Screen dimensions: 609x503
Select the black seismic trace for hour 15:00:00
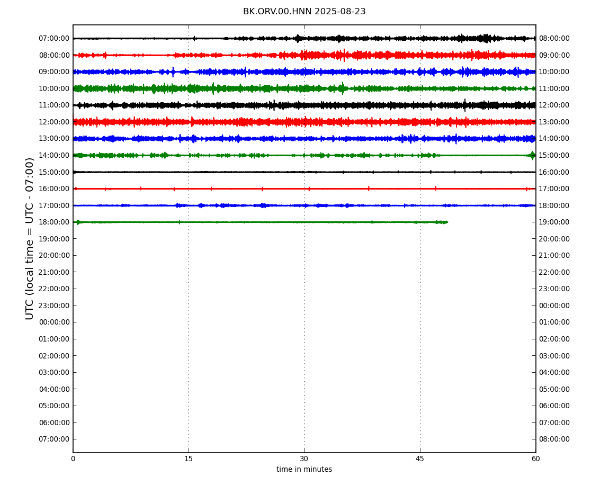(304, 172)
